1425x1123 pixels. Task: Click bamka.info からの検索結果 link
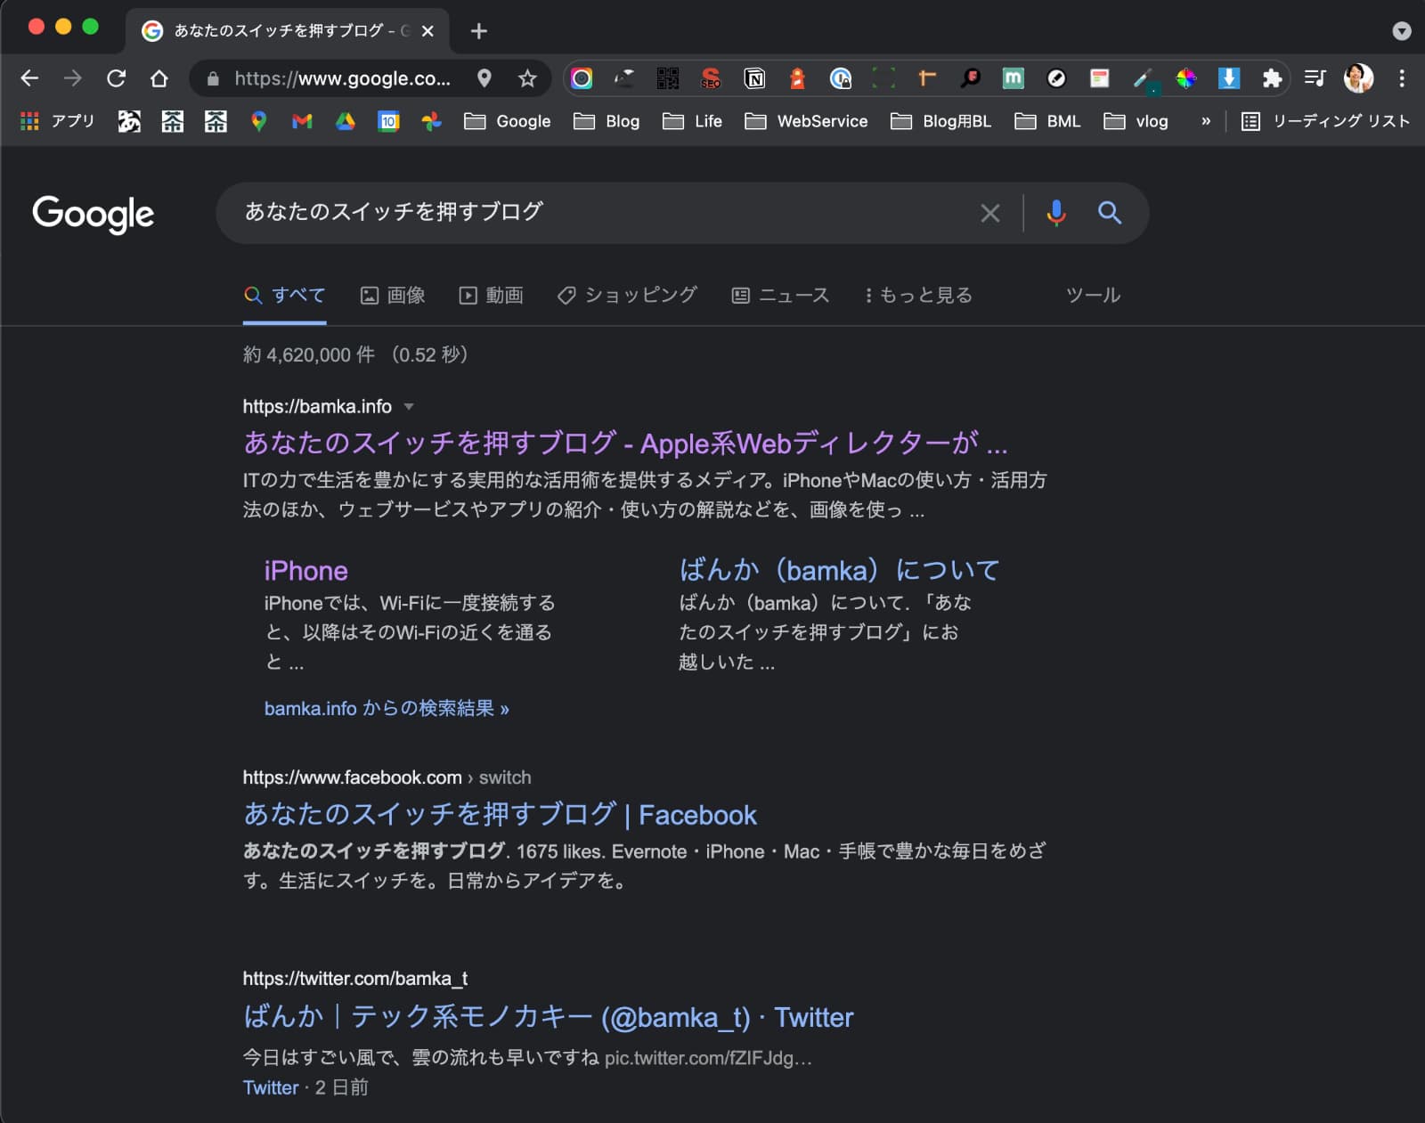(x=387, y=709)
